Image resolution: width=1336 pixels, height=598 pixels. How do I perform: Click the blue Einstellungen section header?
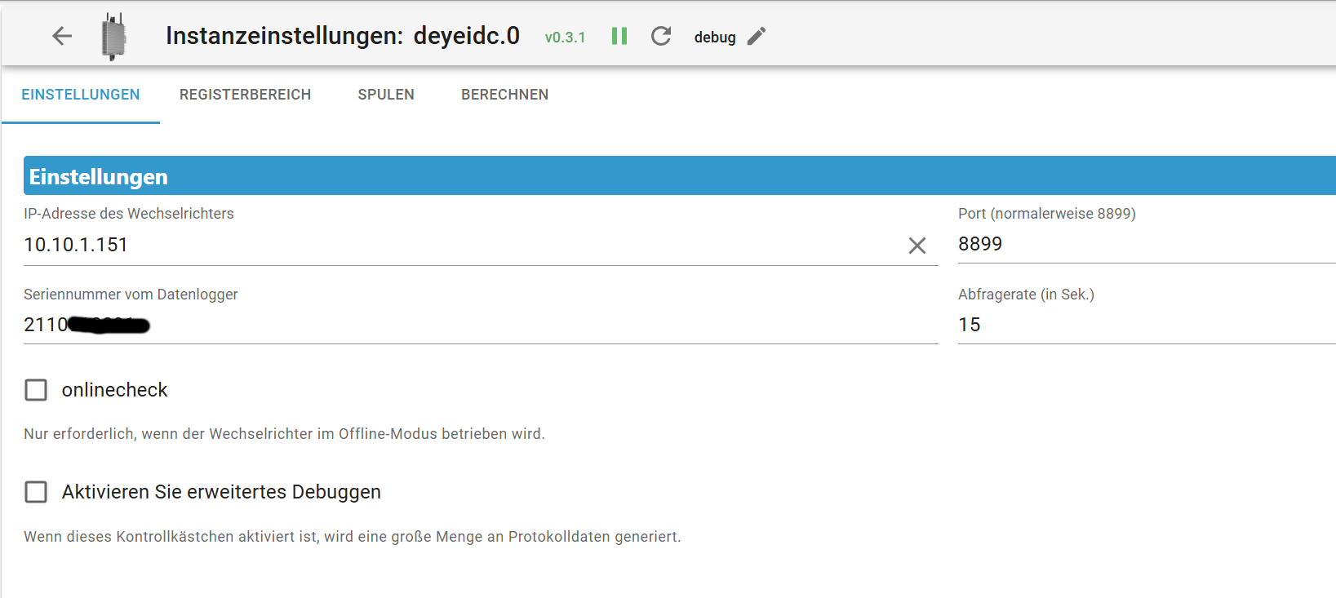680,176
